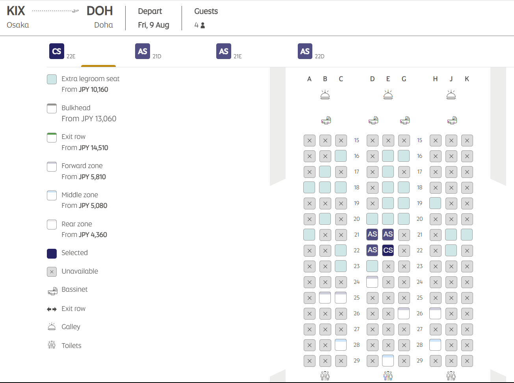The height and width of the screenshot is (383, 514).
Task: Pick seat 19G
Action: 404,203
